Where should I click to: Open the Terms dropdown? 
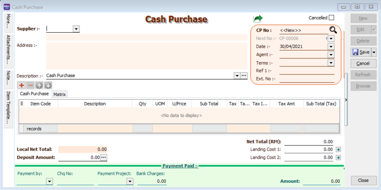coord(331,63)
